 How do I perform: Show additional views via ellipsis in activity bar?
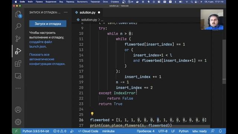[18, 88]
